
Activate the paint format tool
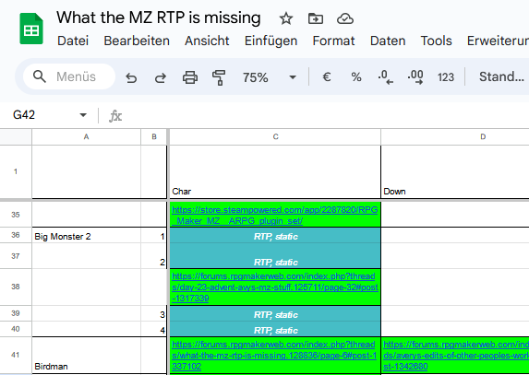point(219,77)
